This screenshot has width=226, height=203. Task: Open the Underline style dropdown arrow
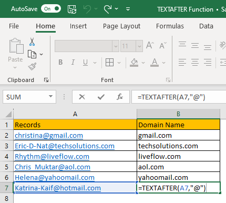[95, 63]
